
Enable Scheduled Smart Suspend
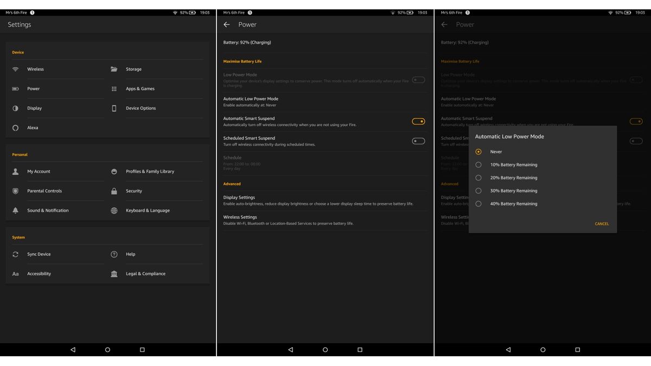pos(418,141)
